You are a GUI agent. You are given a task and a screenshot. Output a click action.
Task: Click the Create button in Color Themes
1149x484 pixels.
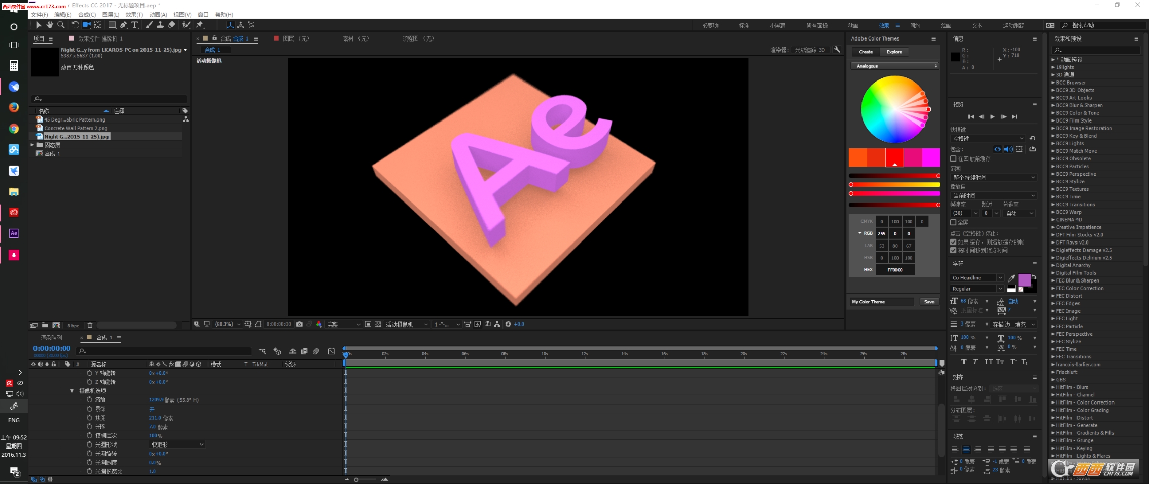[866, 52]
